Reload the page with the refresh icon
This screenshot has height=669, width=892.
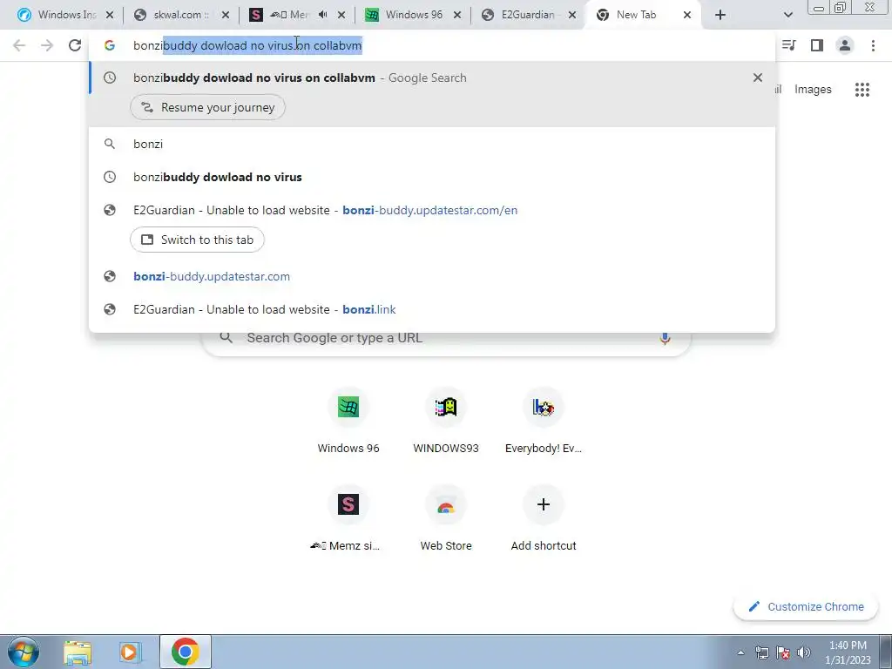(75, 45)
